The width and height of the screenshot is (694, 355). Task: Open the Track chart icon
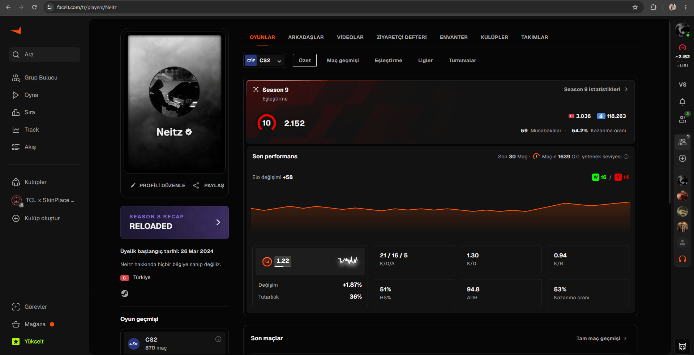(x=16, y=130)
